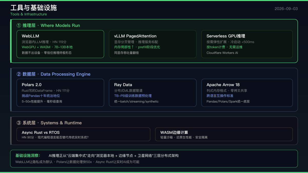308x173 pixels.
Task: Click 显存分页管理 · 推理服务标配 line
Action: [x=136, y=42]
